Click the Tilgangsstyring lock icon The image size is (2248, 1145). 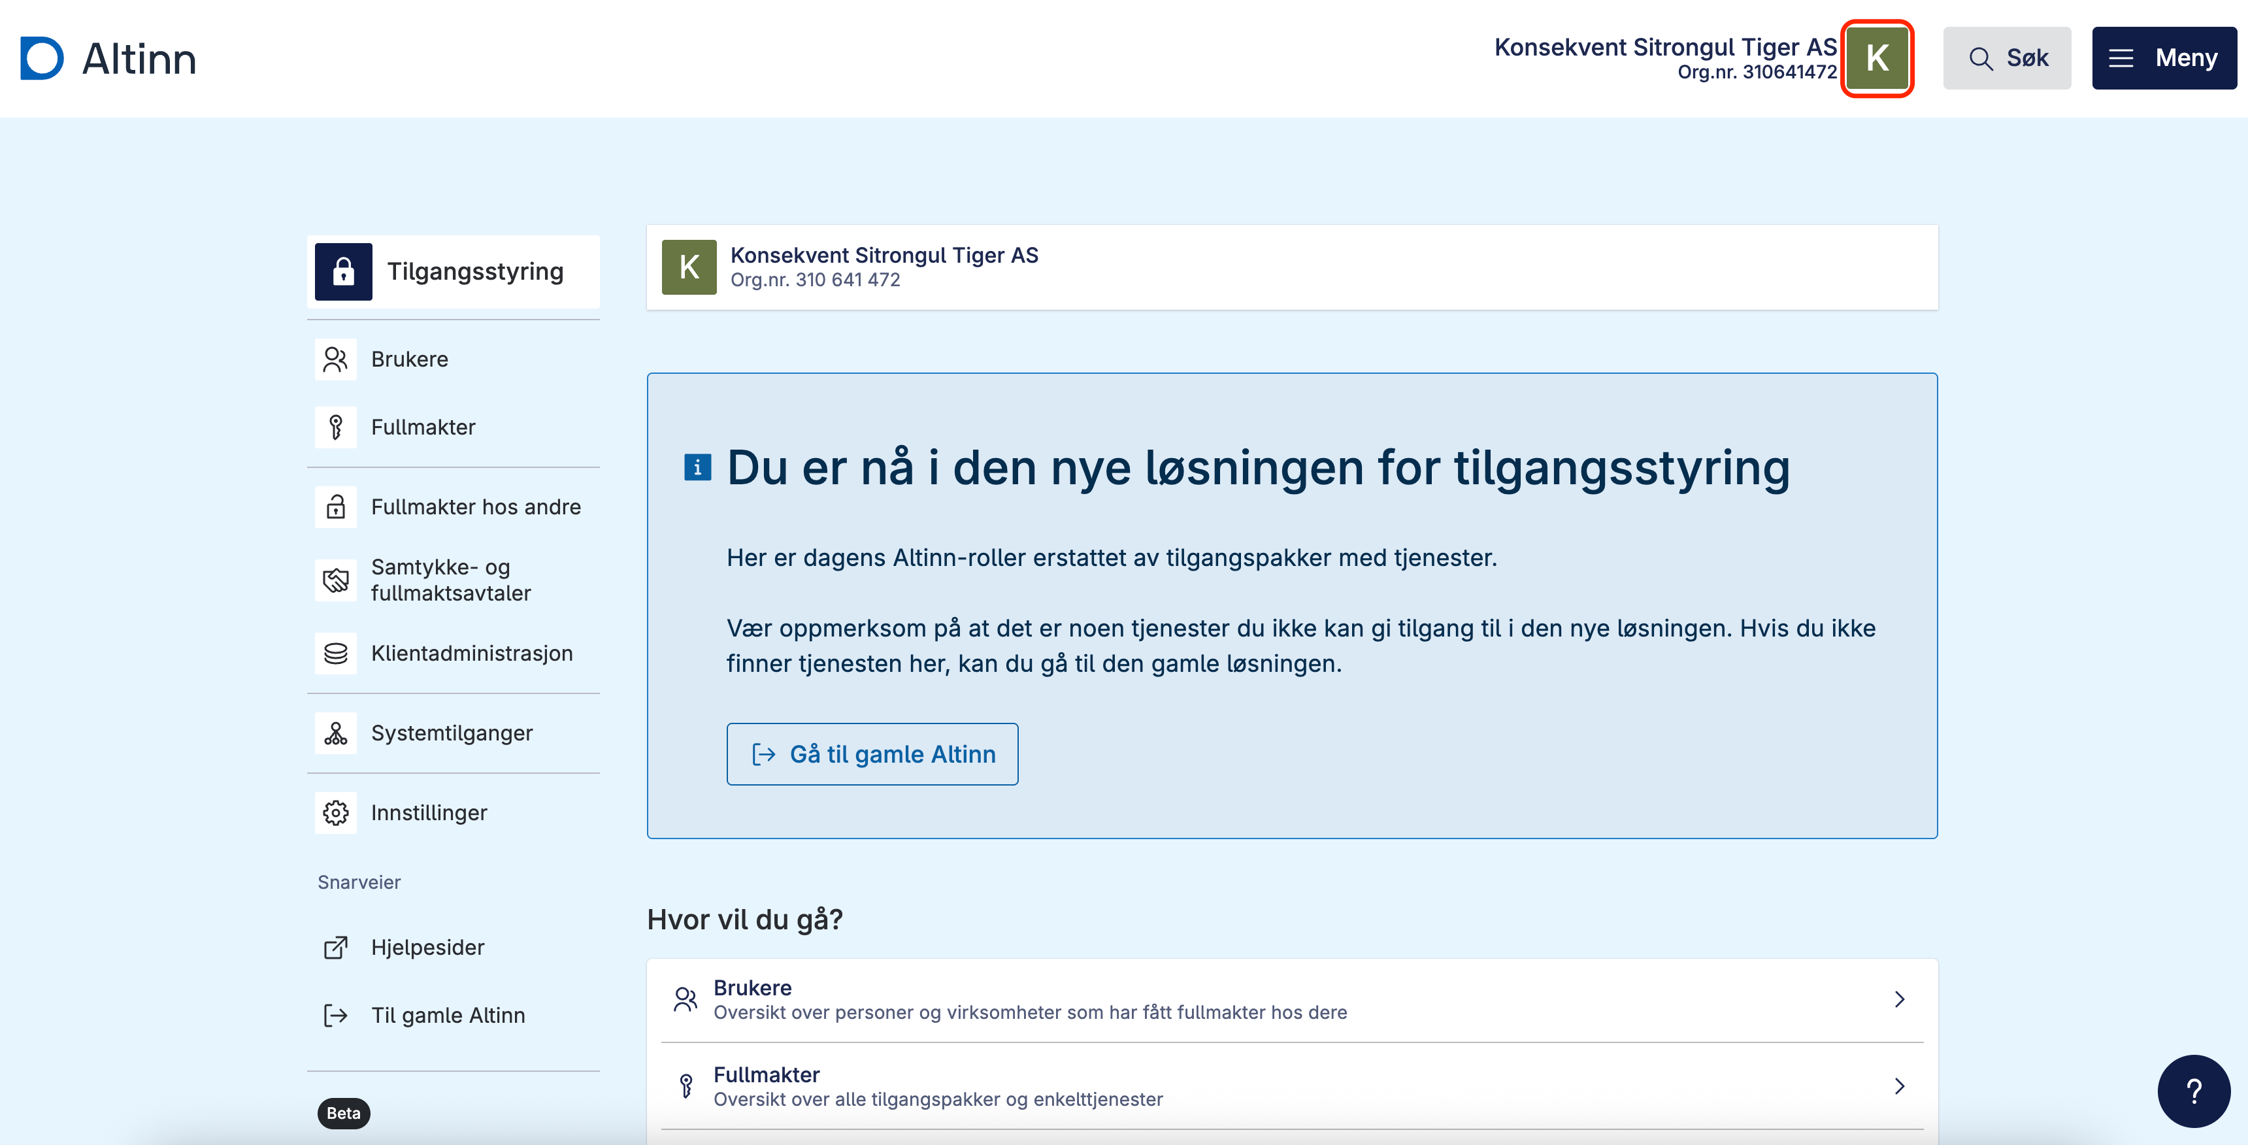pyautogui.click(x=343, y=271)
